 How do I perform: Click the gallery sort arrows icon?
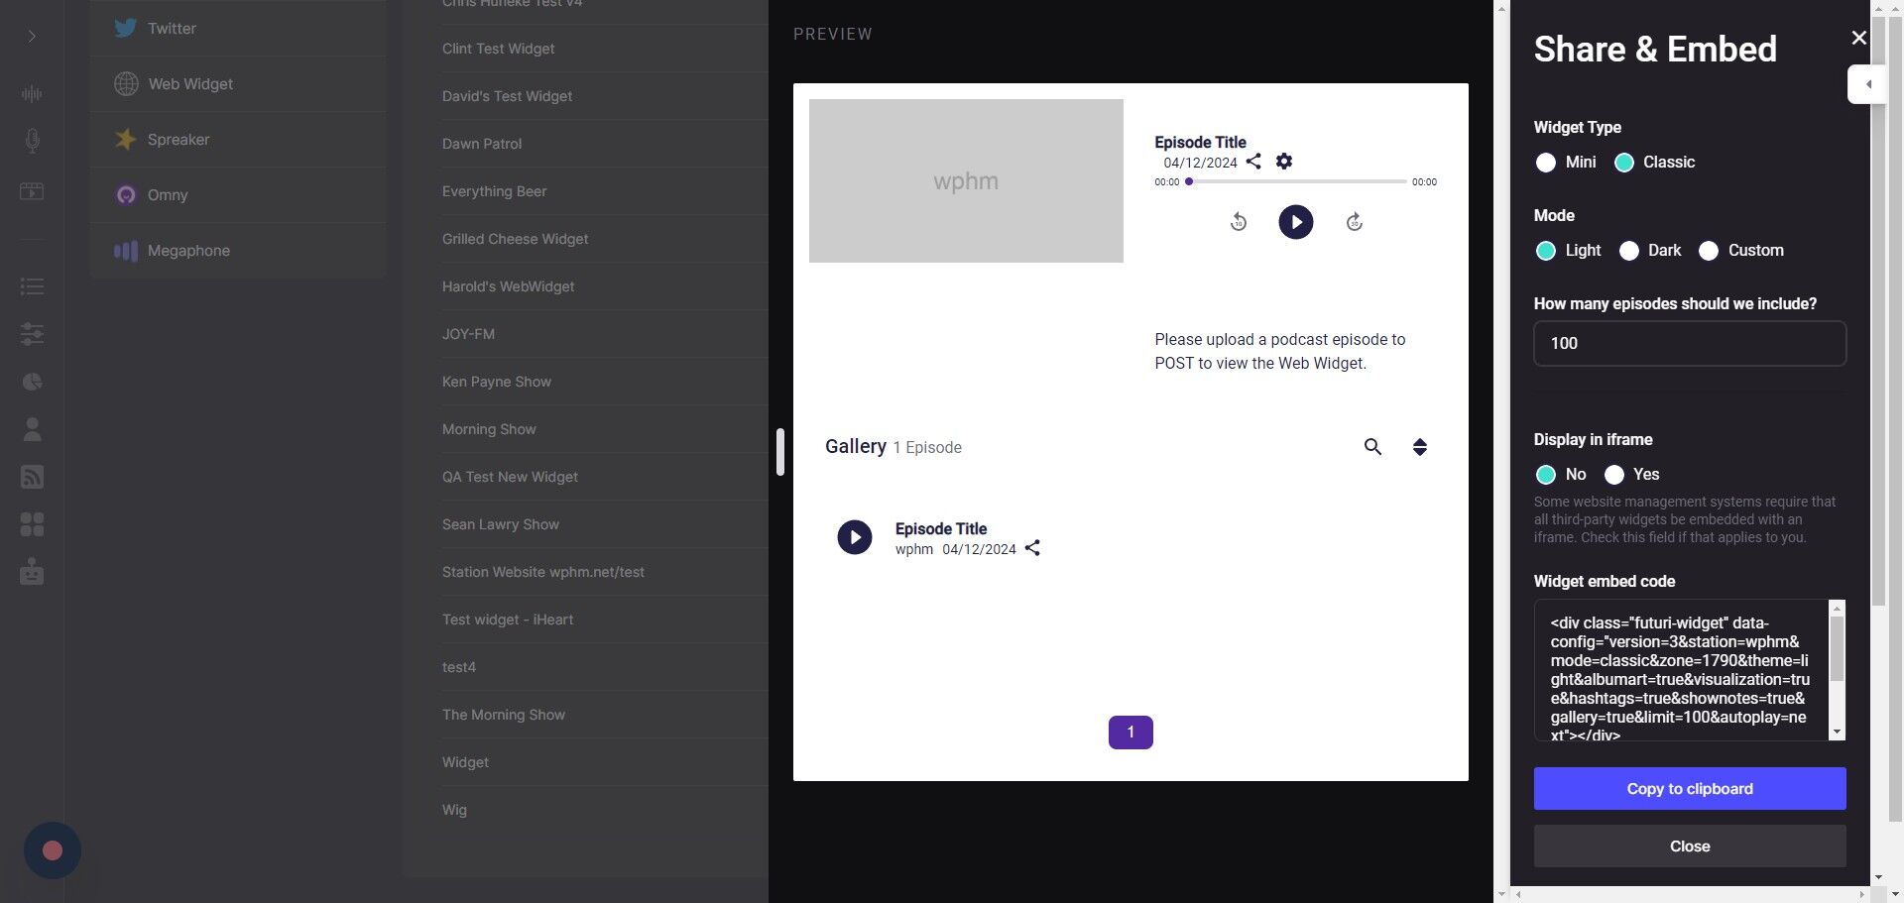pyautogui.click(x=1420, y=447)
